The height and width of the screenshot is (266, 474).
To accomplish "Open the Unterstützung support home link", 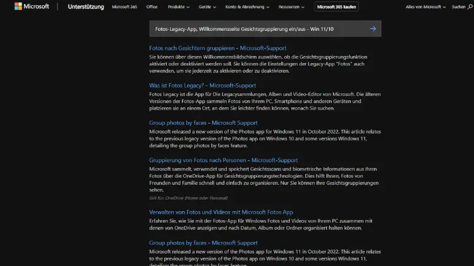I will pyautogui.click(x=86, y=7).
